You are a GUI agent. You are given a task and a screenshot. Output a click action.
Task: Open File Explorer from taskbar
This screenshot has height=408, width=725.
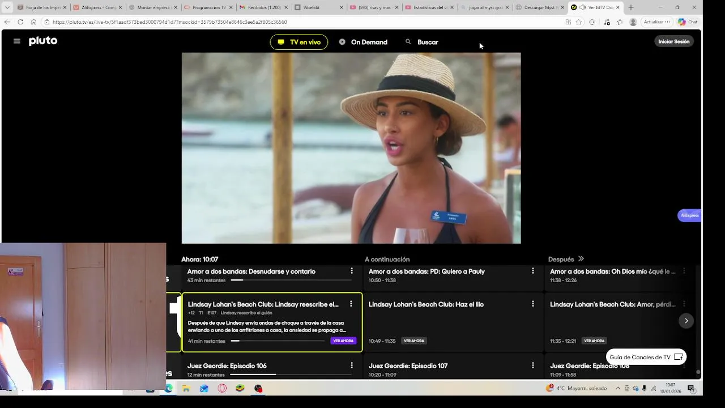click(186, 388)
